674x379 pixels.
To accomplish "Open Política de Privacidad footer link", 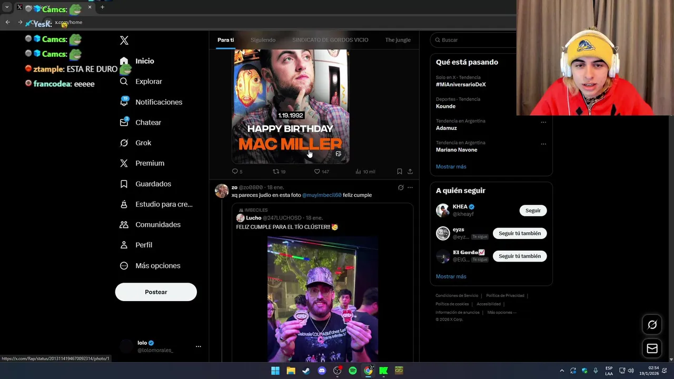I will pos(505,296).
